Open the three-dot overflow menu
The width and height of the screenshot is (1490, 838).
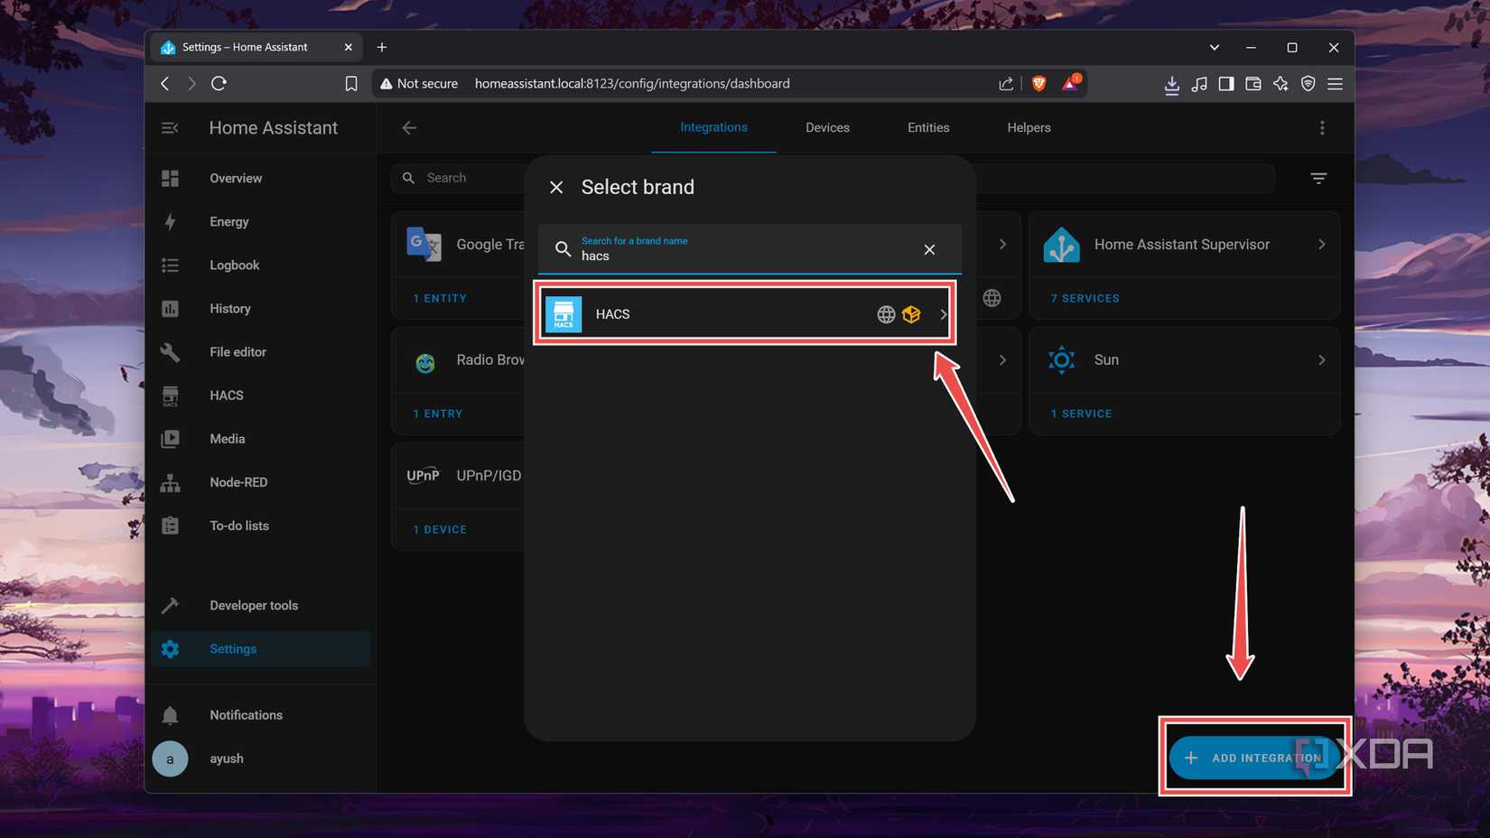(1322, 128)
